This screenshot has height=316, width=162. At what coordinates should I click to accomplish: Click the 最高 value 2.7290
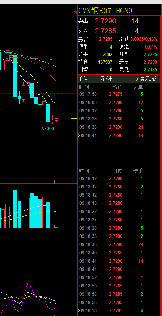point(150,62)
